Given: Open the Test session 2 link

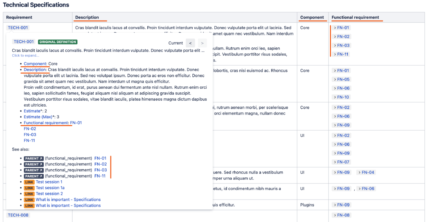Looking at the screenshot, I should pos(49,194).
